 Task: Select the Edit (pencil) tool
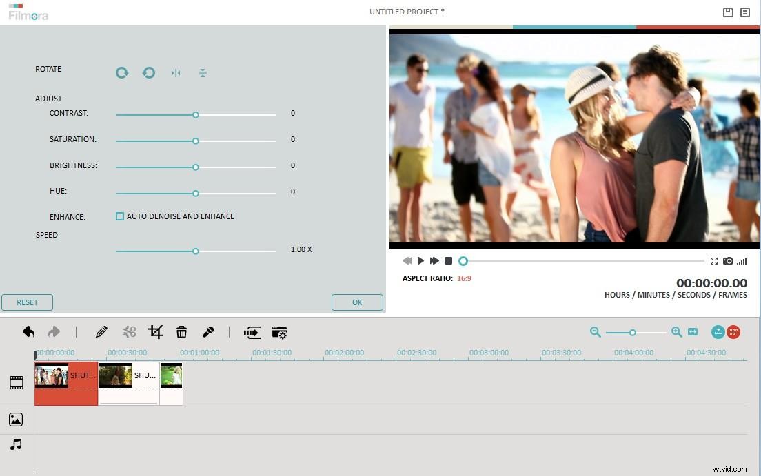(101, 332)
